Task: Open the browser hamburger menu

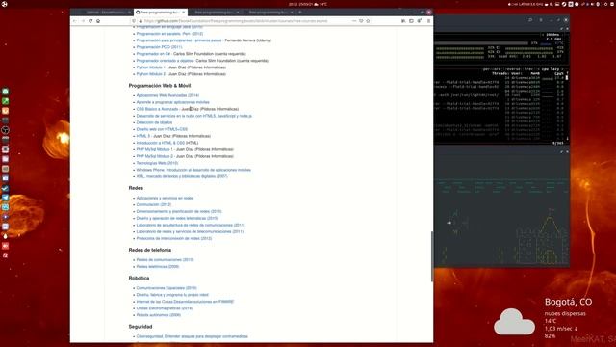Action: click(x=428, y=21)
